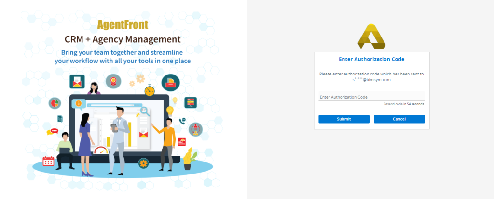Click the large yellow light bulb icon
494x199 pixels.
tap(169, 111)
